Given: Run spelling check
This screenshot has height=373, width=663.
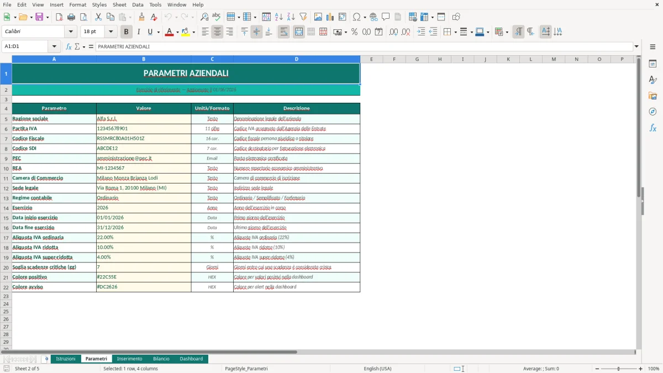Looking at the screenshot, I should pyautogui.click(x=217, y=17).
